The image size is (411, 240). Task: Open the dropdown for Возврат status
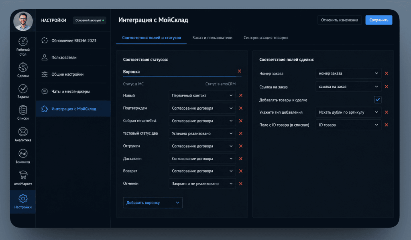(x=202, y=171)
